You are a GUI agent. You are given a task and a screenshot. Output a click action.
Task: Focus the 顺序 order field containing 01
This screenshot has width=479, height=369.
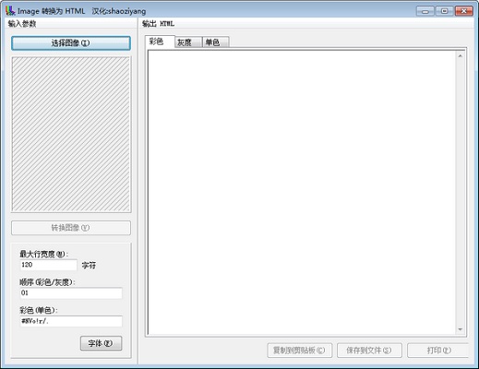[x=71, y=293]
